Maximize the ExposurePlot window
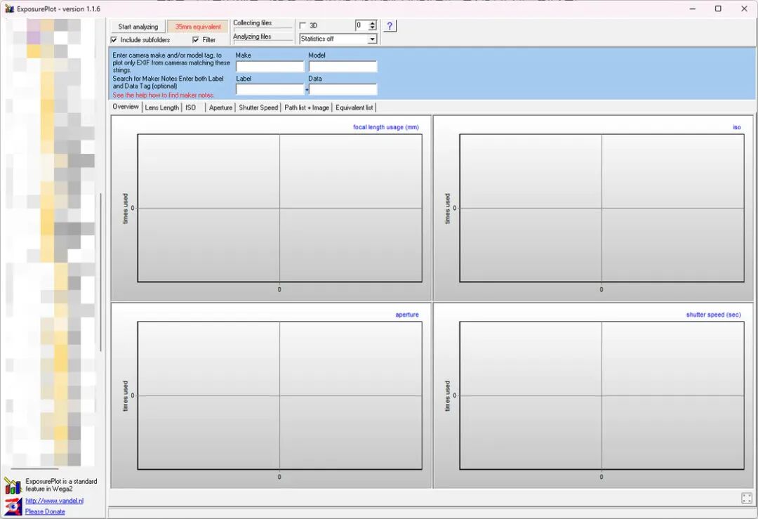 (x=719, y=8)
